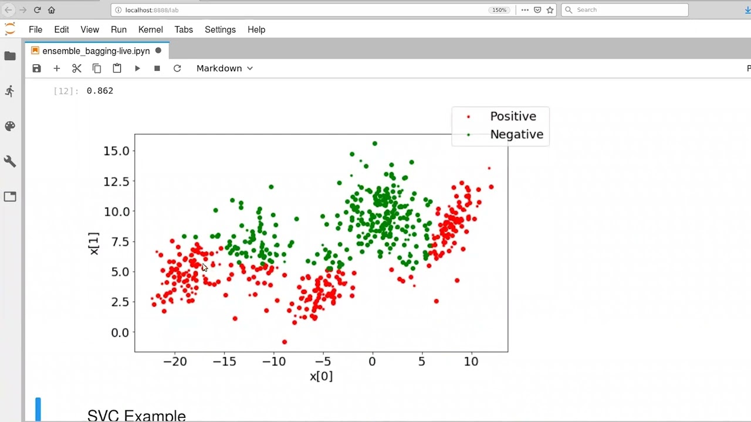Paste cell from clipboard icon
The height and width of the screenshot is (422, 751).
point(117,69)
